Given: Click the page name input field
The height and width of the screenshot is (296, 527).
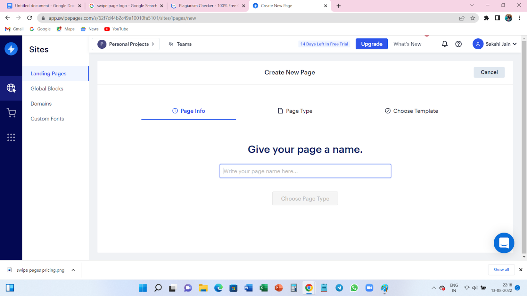Looking at the screenshot, I should [x=305, y=171].
